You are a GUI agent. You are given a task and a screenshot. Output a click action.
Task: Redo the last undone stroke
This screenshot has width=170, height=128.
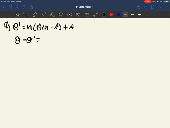click(146, 7)
